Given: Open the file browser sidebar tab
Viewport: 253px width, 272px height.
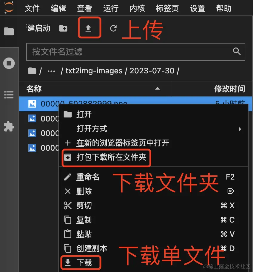Looking at the screenshot, I should pos(9,31).
